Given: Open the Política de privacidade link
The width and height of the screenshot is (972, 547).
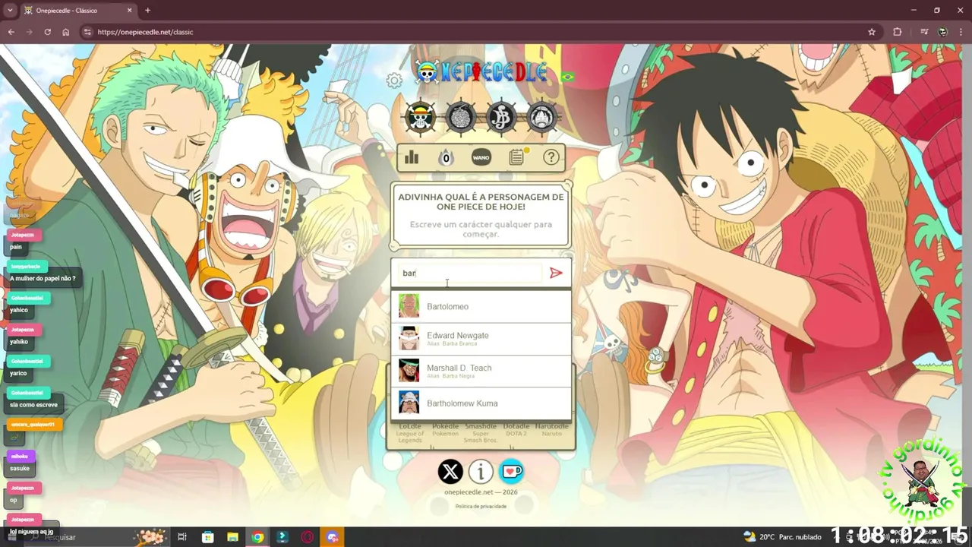Looking at the screenshot, I should 481,506.
